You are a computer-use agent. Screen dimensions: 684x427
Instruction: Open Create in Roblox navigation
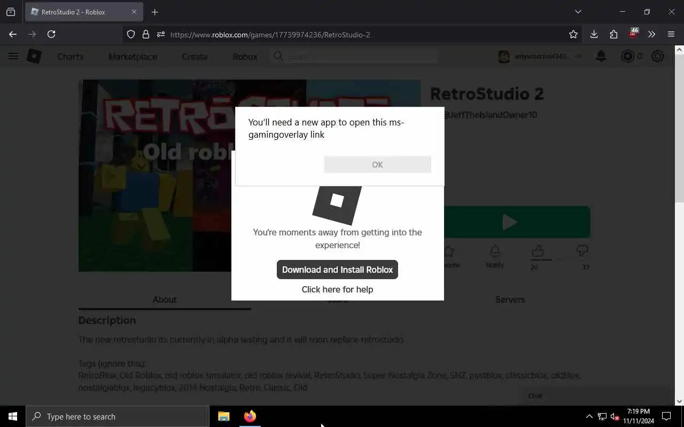[x=195, y=57]
